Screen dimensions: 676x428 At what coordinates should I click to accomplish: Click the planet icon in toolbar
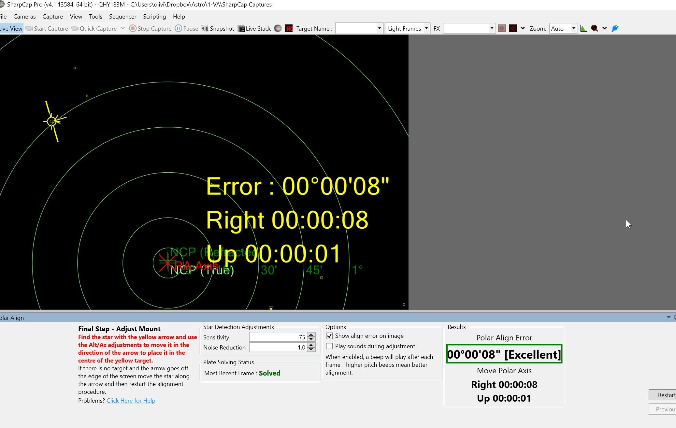pos(278,28)
